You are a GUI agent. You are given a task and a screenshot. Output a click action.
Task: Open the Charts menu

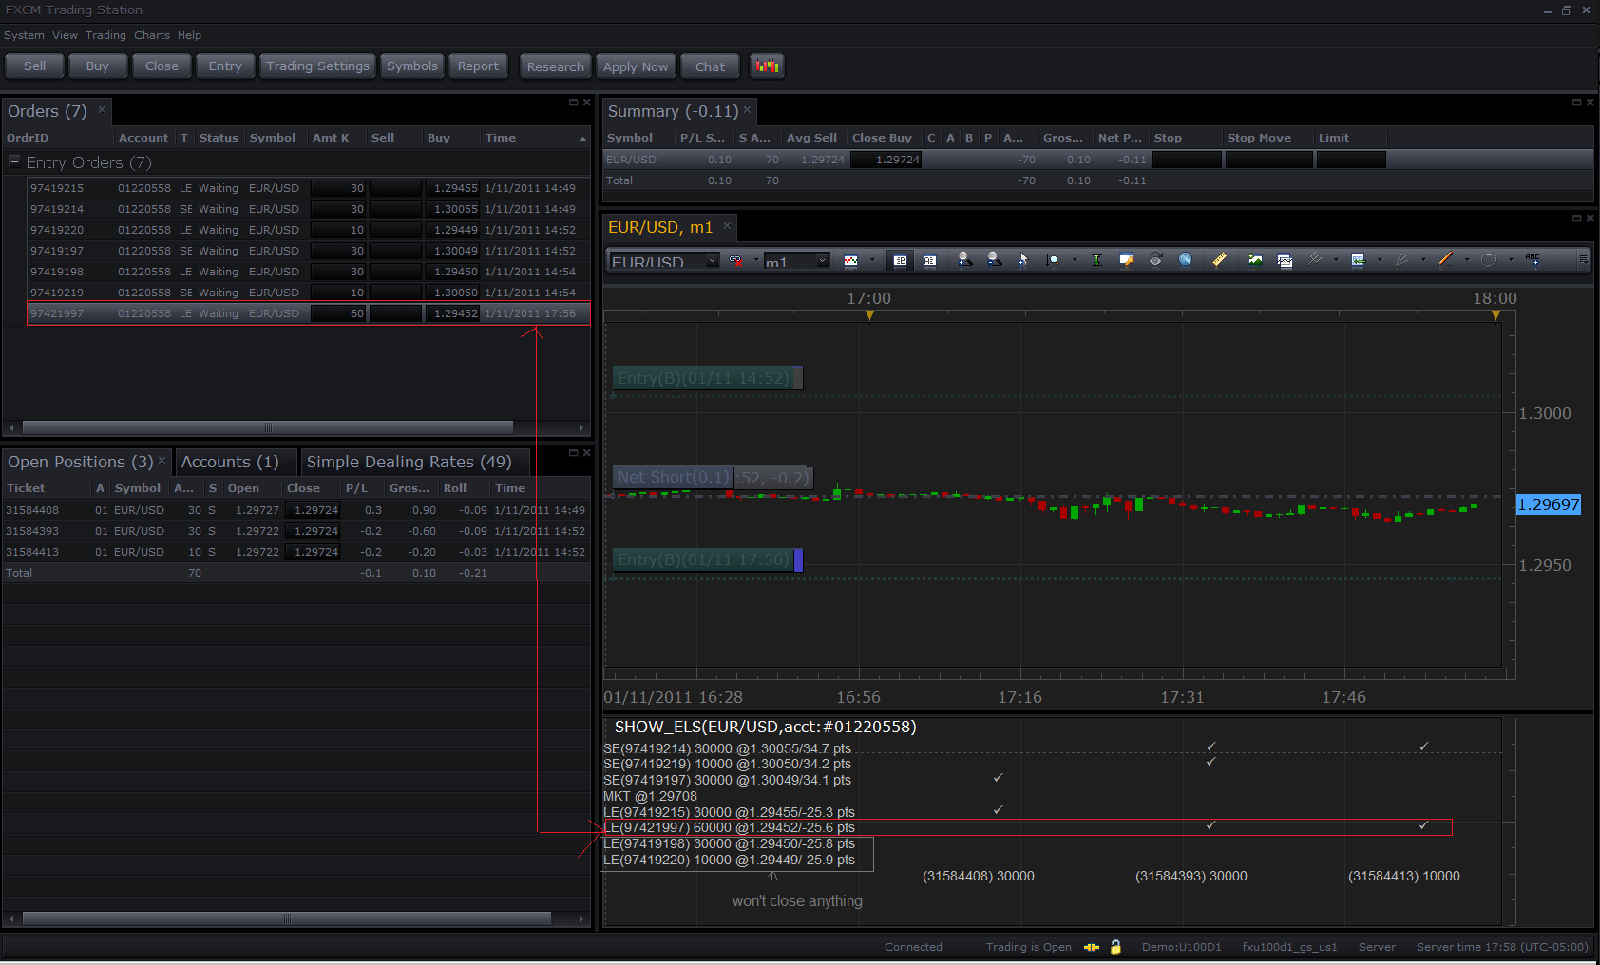pos(152,35)
